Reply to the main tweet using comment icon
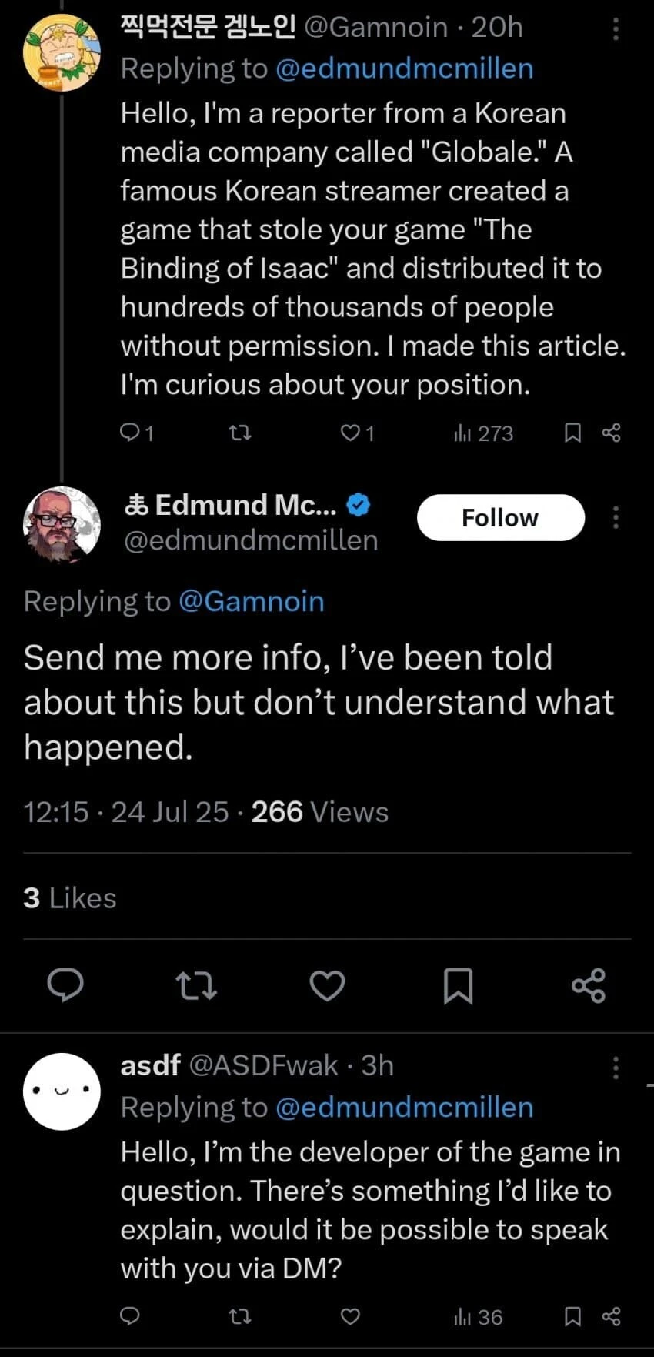654x1357 pixels. (65, 985)
